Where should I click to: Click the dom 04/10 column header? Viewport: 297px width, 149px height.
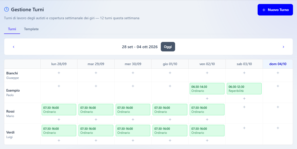pos(278,64)
